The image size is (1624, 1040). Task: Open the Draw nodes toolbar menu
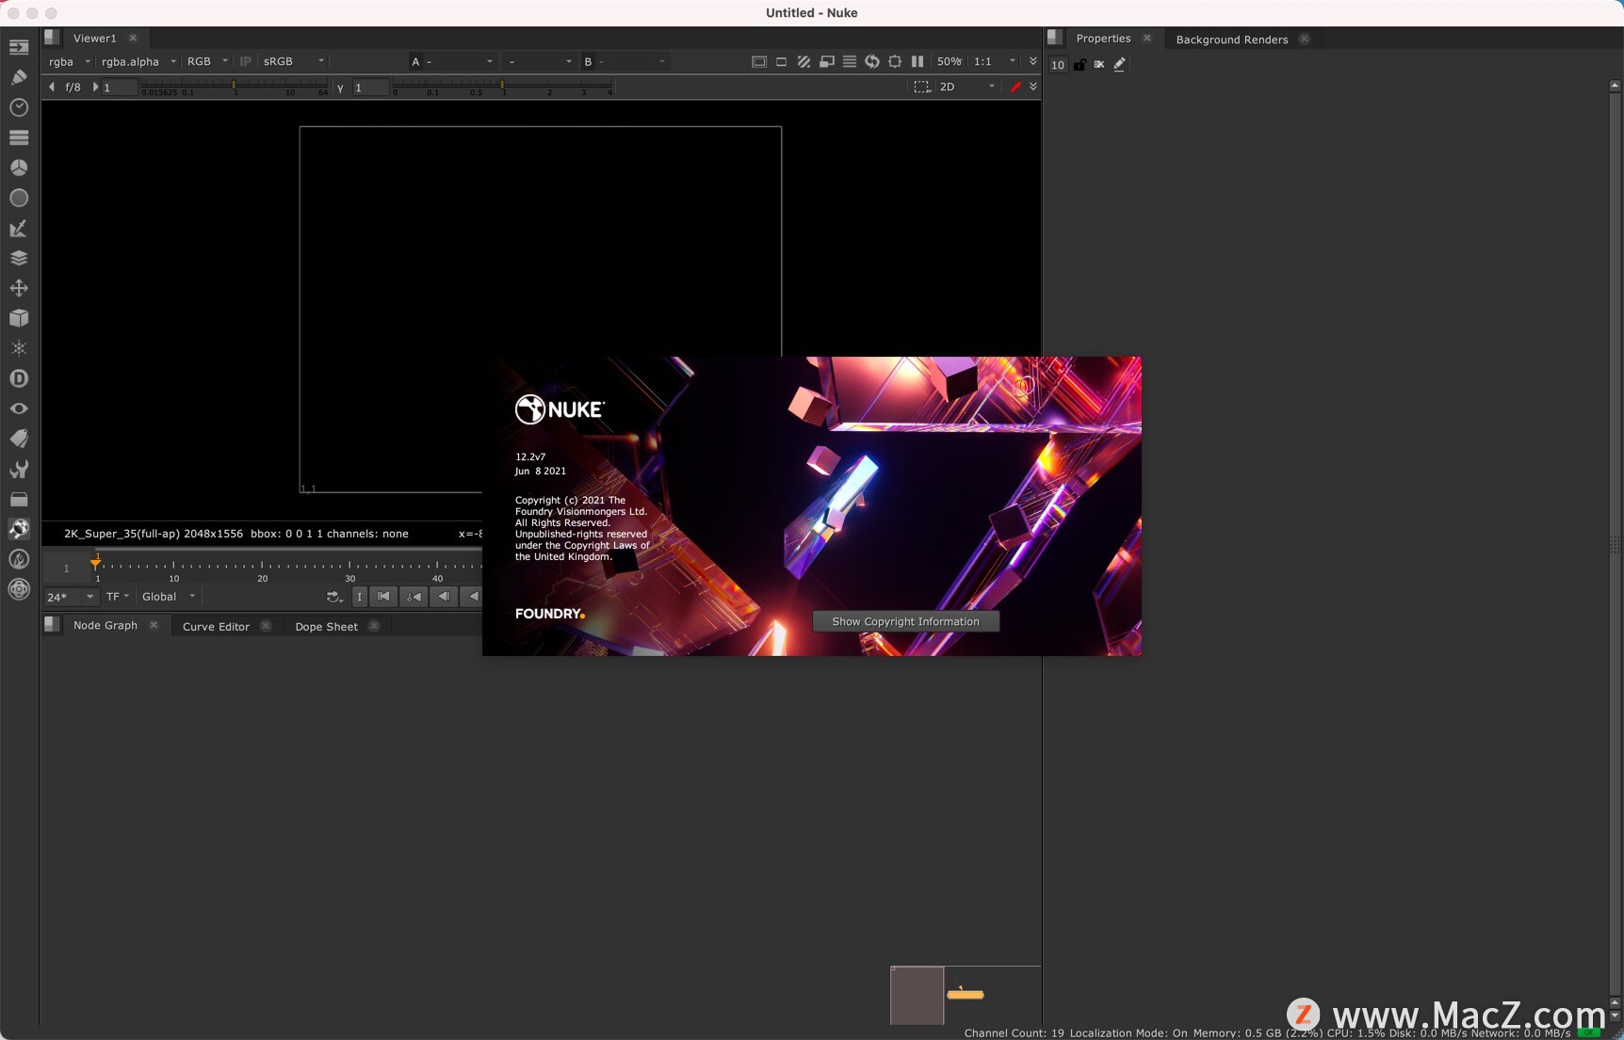point(19,77)
